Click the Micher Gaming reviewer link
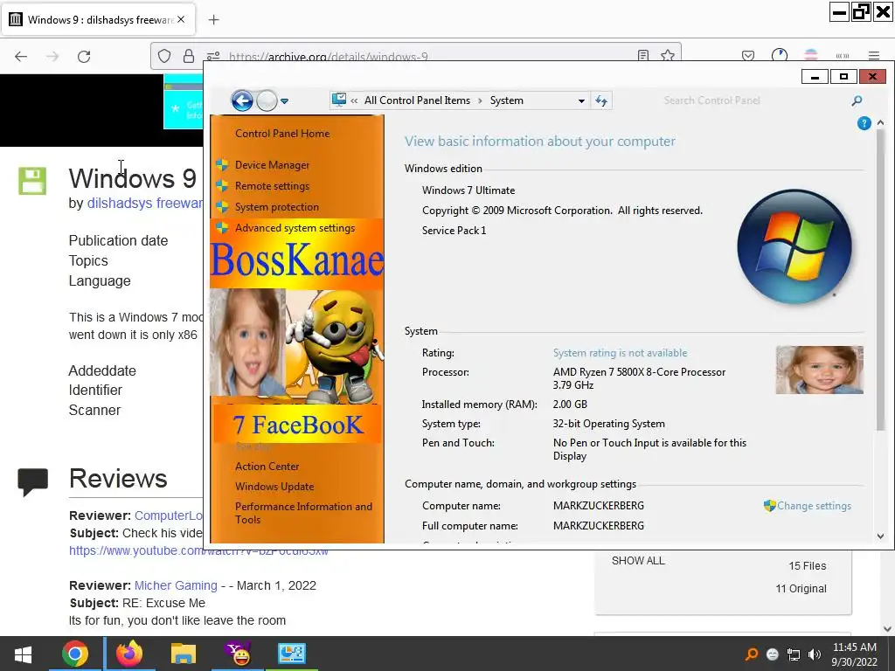The width and height of the screenshot is (895, 671). 176,585
